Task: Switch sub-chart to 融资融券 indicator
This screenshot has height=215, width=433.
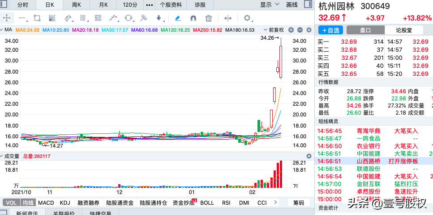Action: click(x=88, y=203)
